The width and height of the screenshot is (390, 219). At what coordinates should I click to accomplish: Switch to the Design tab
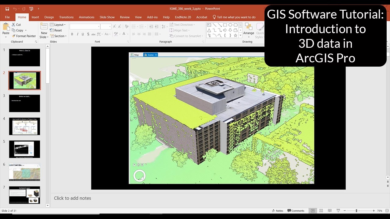click(49, 17)
